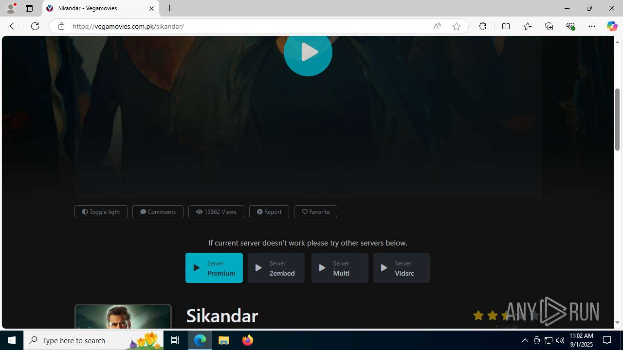The width and height of the screenshot is (623, 350).
Task: Open Split screen view
Action: pyautogui.click(x=506, y=26)
